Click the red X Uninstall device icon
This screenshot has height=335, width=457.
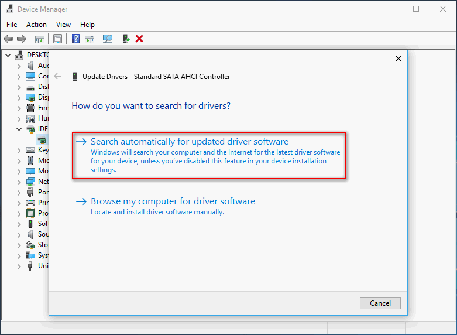[x=139, y=39]
